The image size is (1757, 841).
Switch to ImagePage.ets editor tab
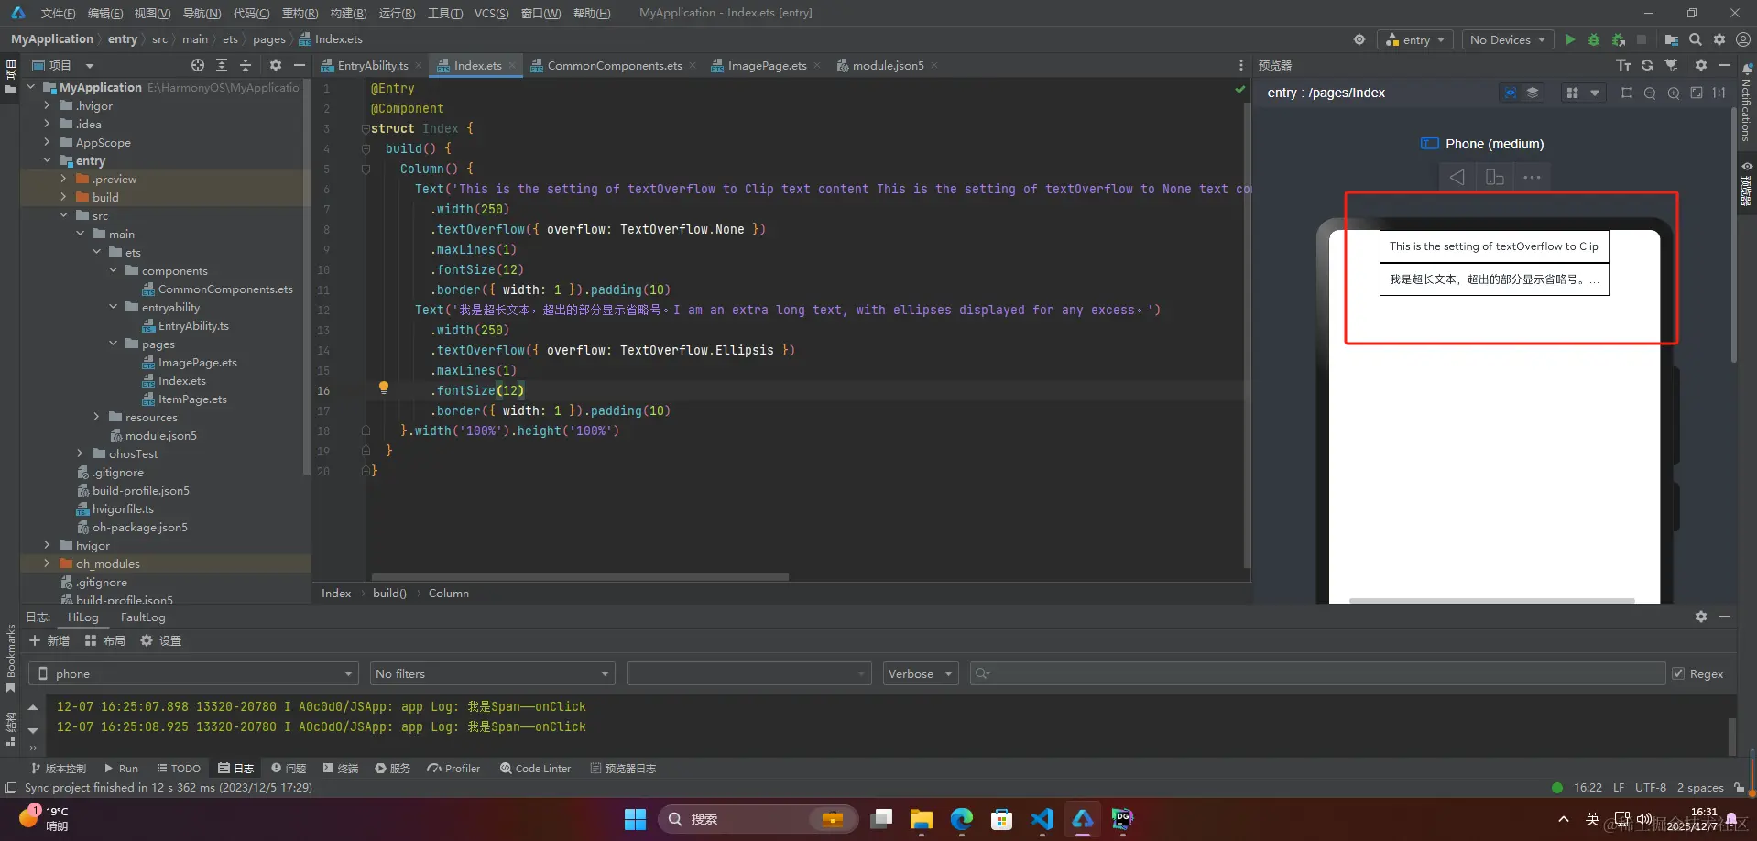point(766,65)
